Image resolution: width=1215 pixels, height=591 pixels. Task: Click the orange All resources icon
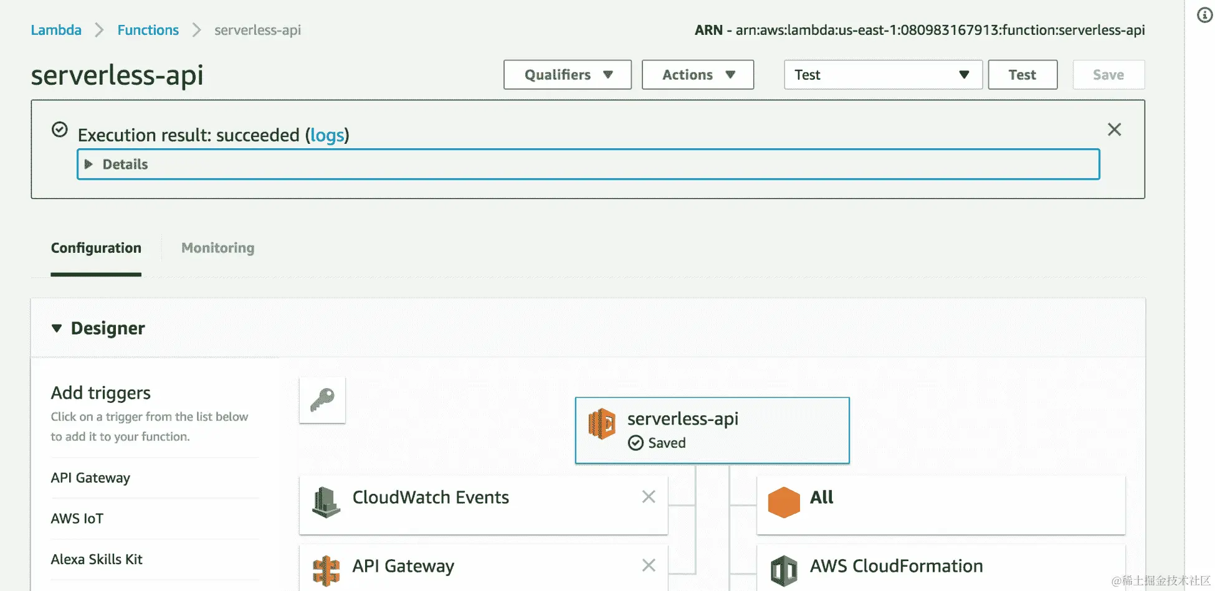(784, 503)
